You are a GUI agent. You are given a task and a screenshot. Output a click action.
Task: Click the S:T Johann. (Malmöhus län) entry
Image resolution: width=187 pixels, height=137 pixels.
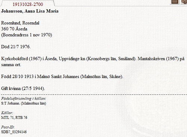[24, 103]
